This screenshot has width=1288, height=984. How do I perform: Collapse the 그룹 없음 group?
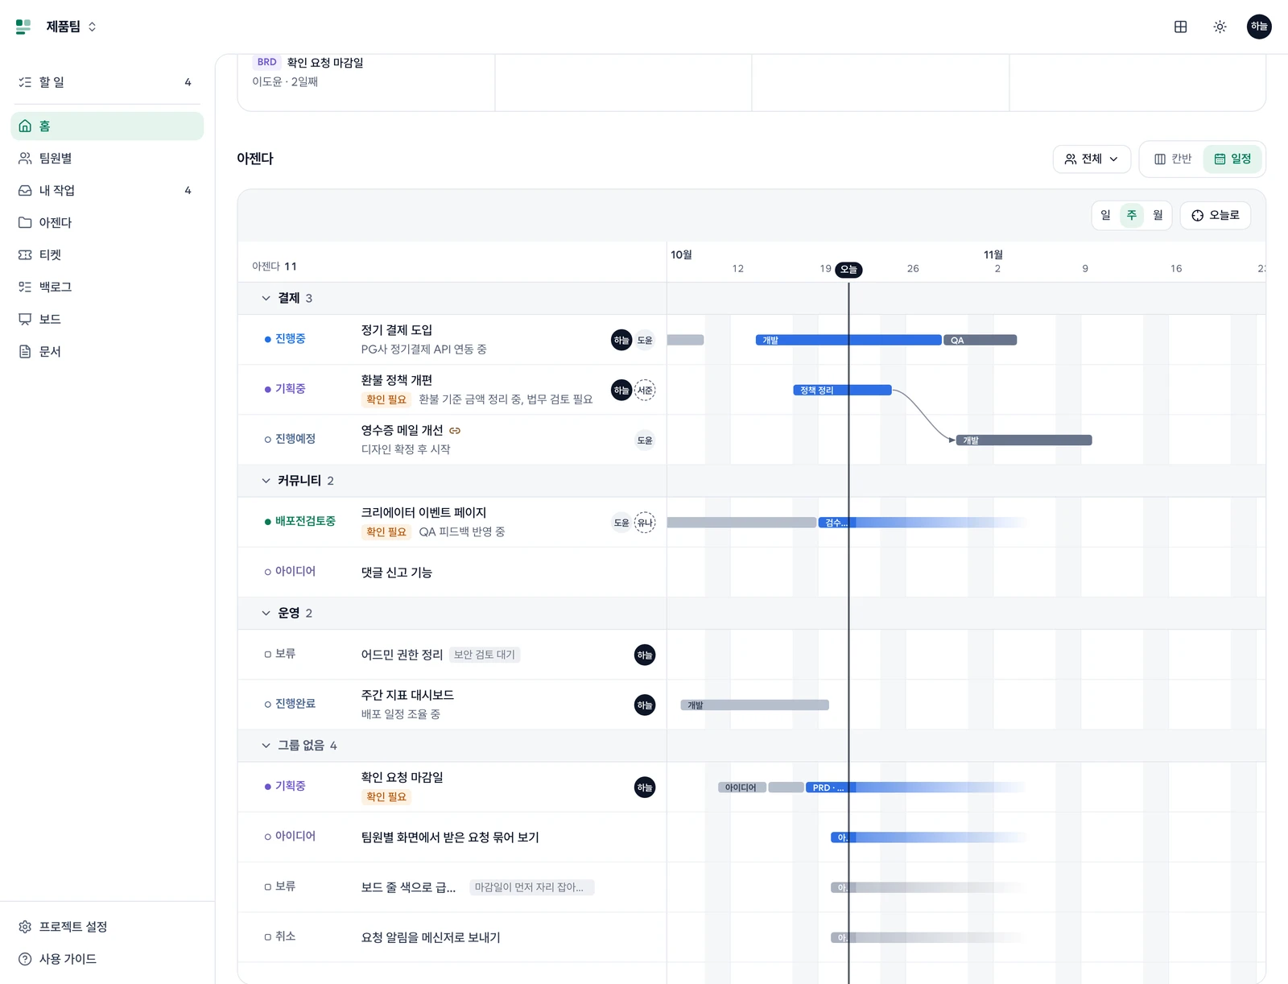pyautogui.click(x=266, y=746)
